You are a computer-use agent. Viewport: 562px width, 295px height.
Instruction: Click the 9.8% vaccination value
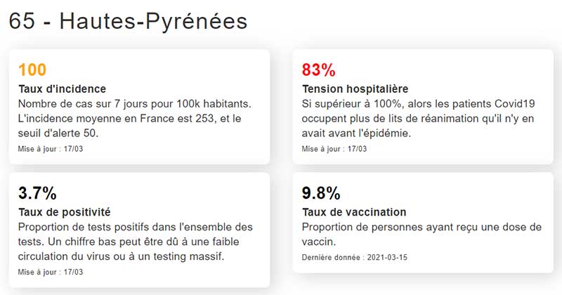tap(321, 193)
